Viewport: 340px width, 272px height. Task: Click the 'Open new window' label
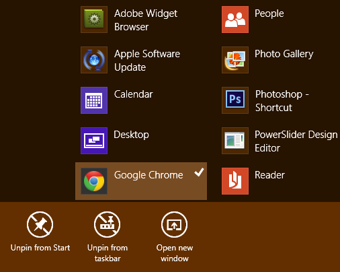coord(175,253)
